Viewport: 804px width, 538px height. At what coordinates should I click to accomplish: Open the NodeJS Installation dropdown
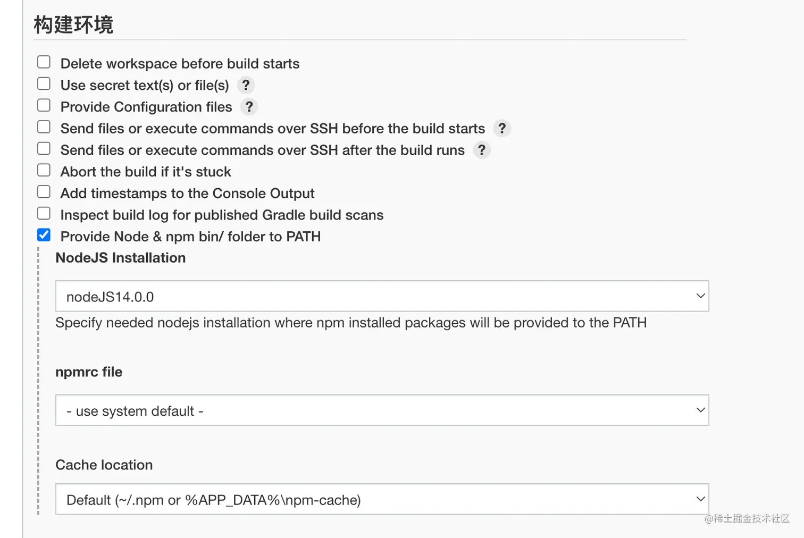click(x=382, y=296)
